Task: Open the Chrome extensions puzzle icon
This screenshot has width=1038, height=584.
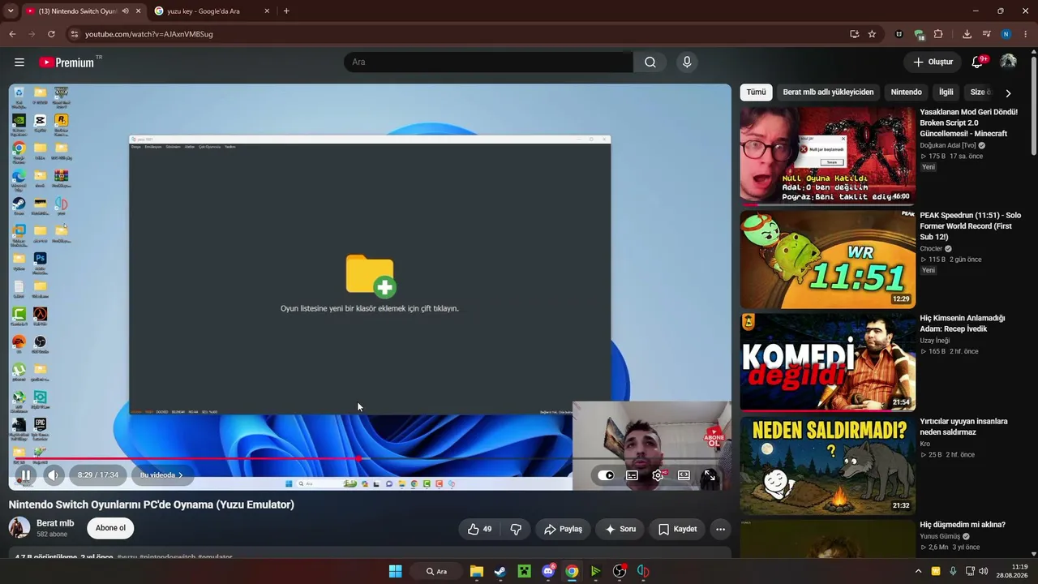Action: 938,34
